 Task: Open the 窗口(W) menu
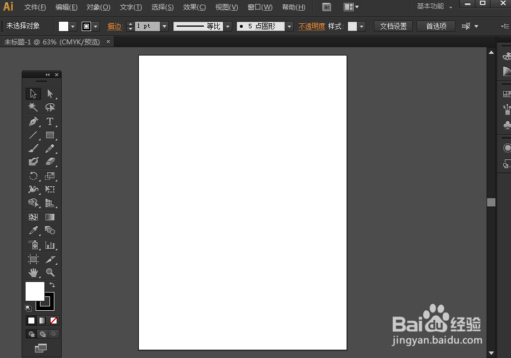260,7
